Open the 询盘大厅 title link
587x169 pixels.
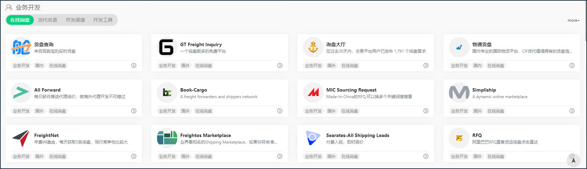click(x=336, y=44)
